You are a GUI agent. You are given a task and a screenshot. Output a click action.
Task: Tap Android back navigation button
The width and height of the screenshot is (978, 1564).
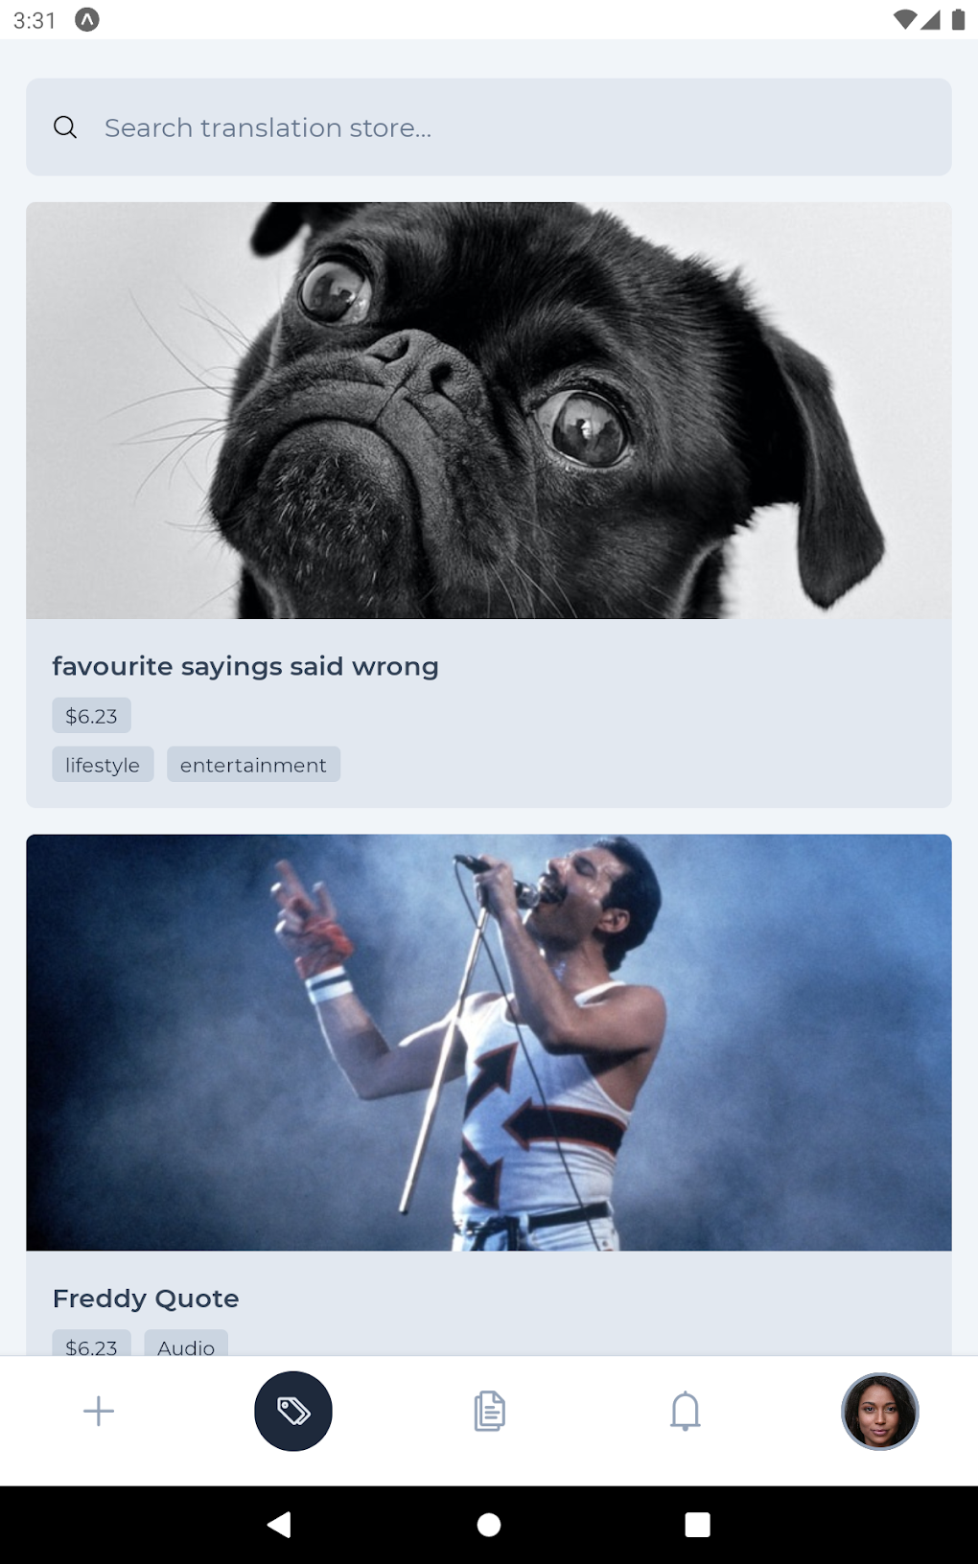279,1524
